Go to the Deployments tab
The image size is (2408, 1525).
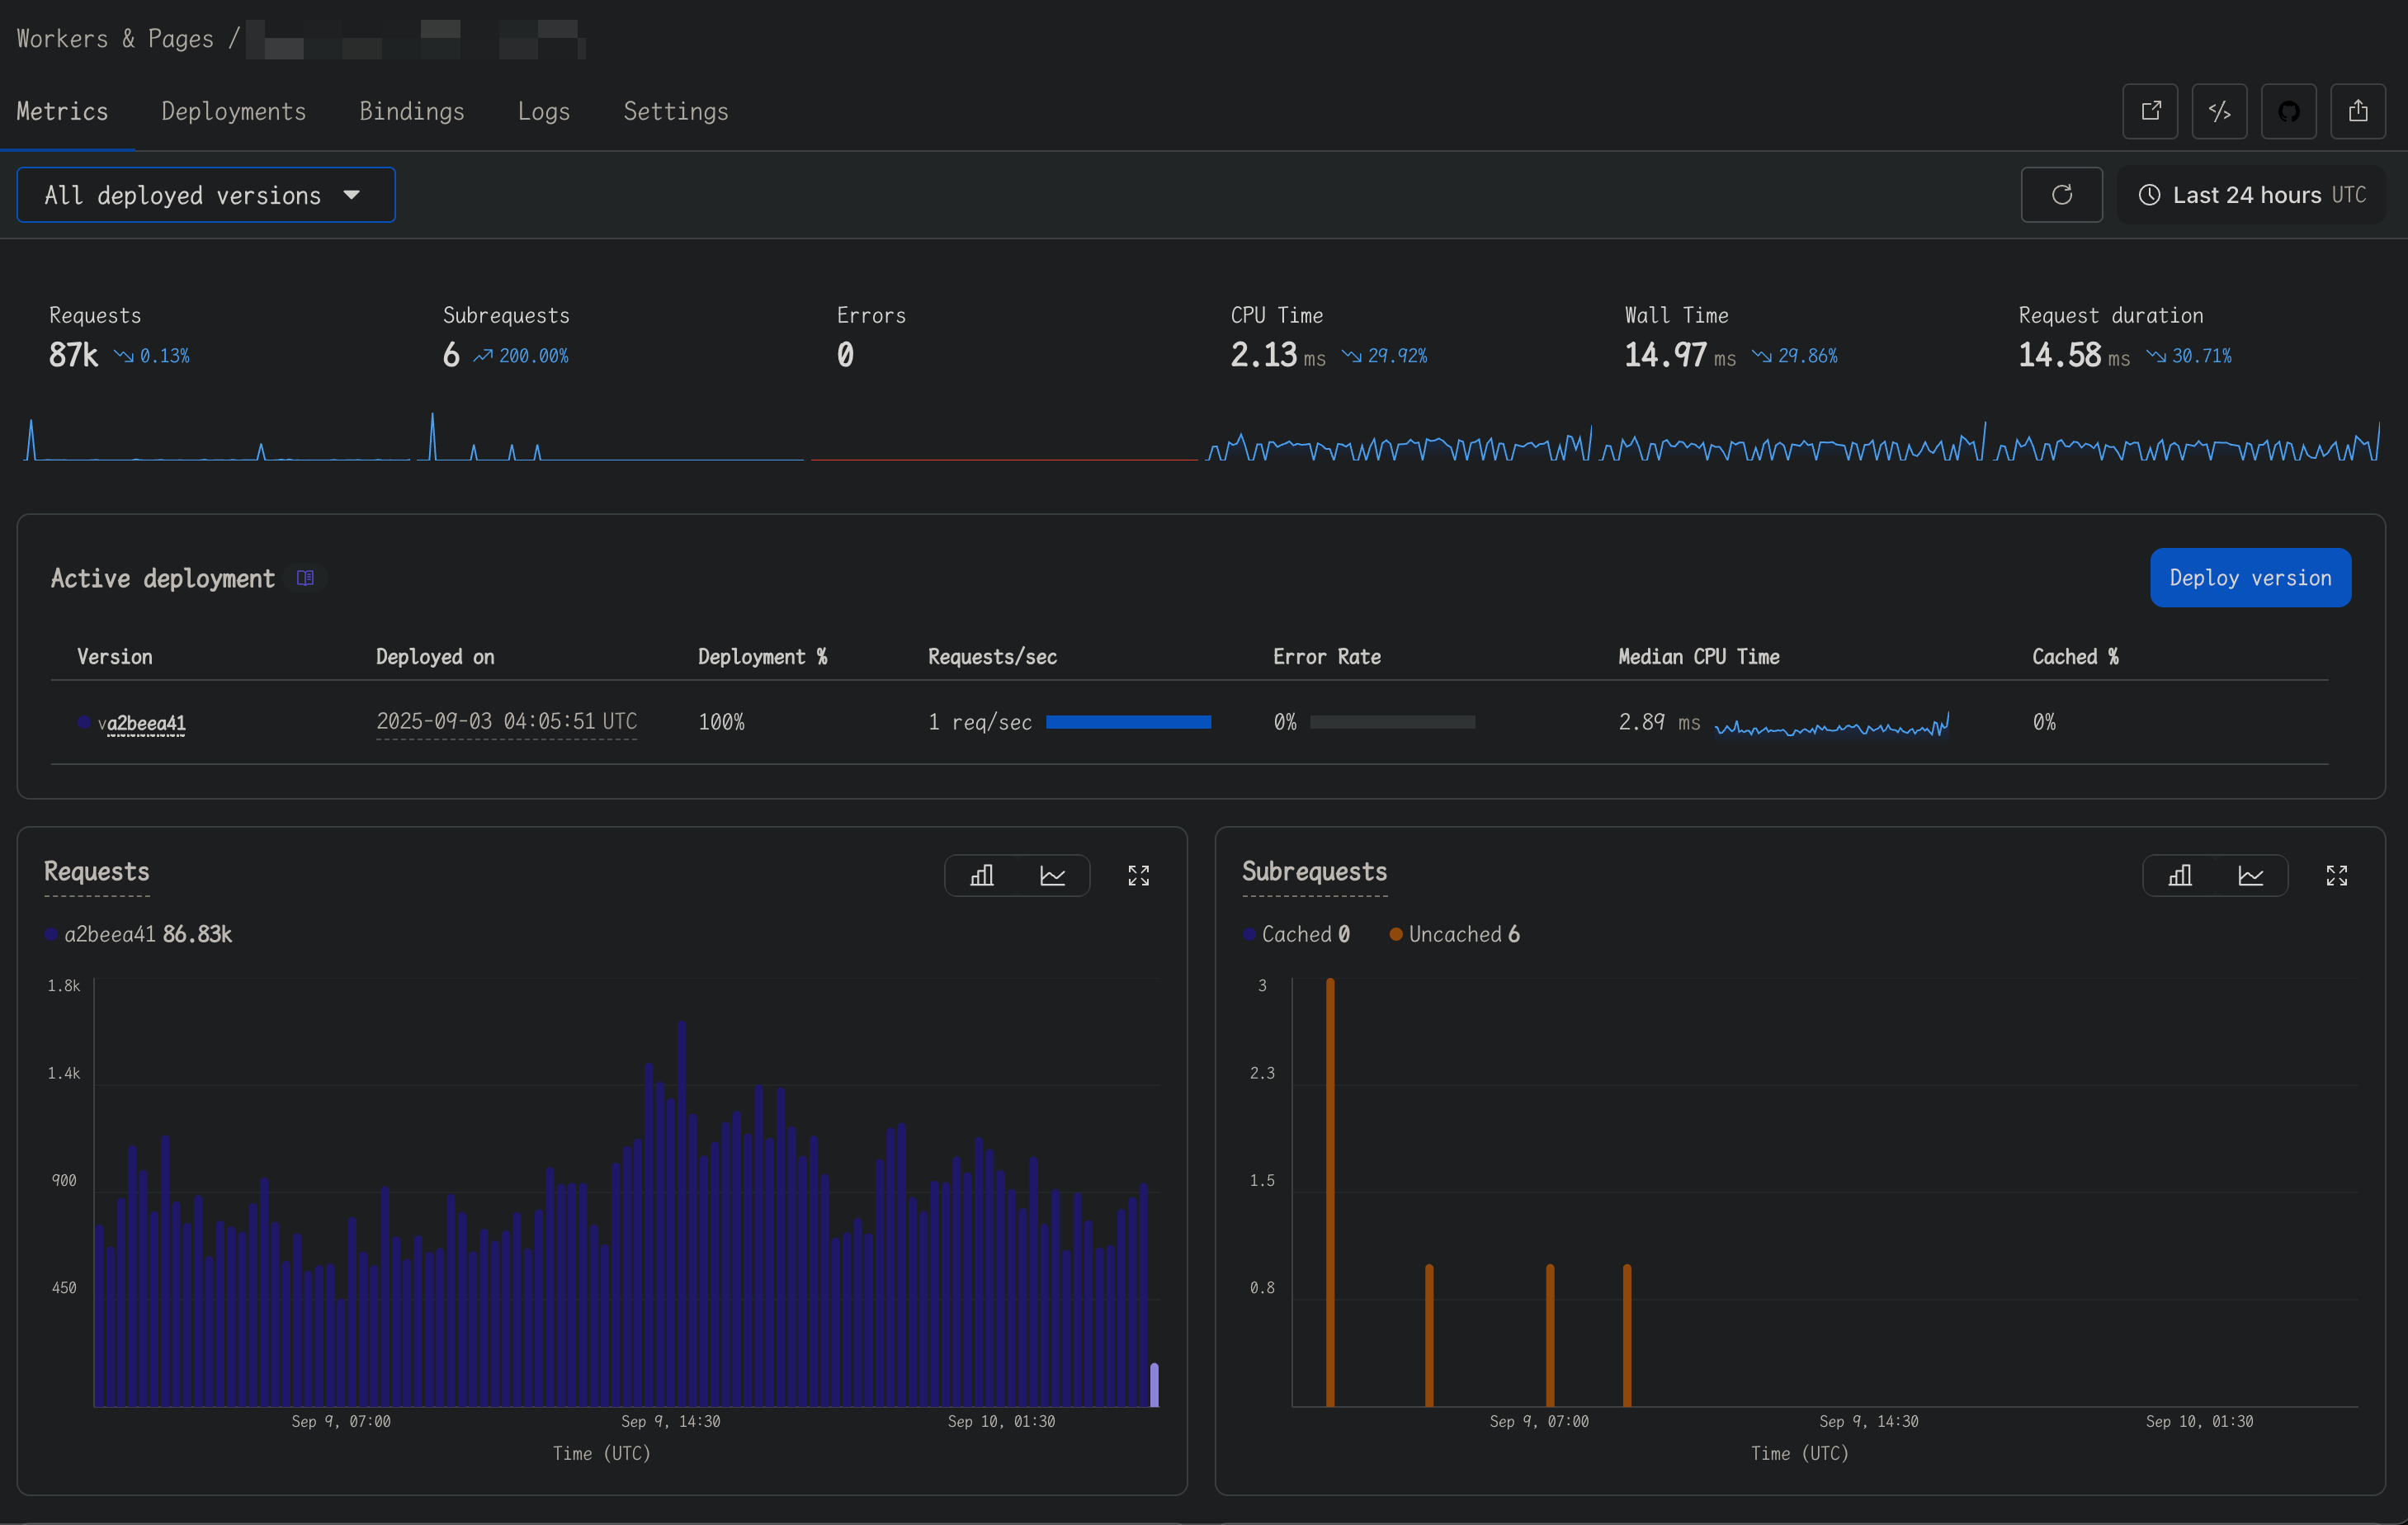tap(233, 111)
